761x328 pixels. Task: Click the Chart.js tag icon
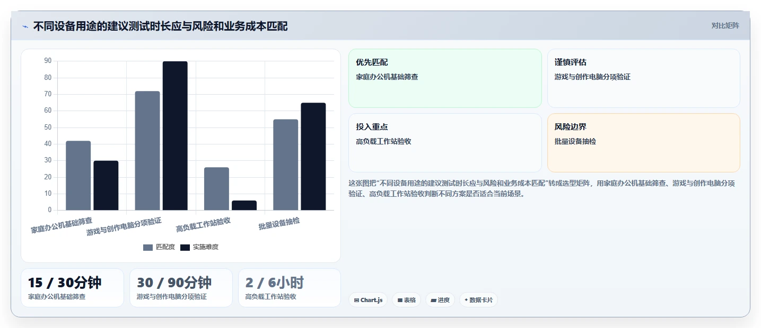coord(357,300)
